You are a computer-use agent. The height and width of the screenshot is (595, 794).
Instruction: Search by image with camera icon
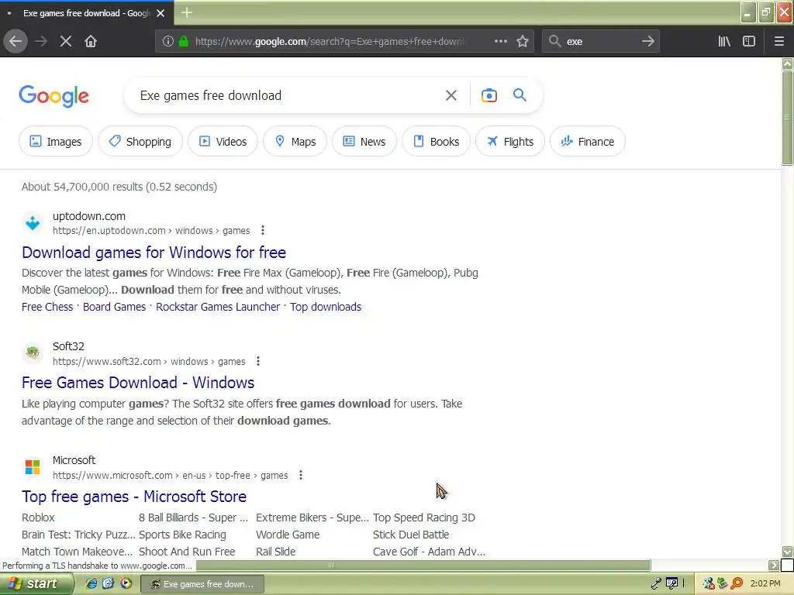click(488, 95)
